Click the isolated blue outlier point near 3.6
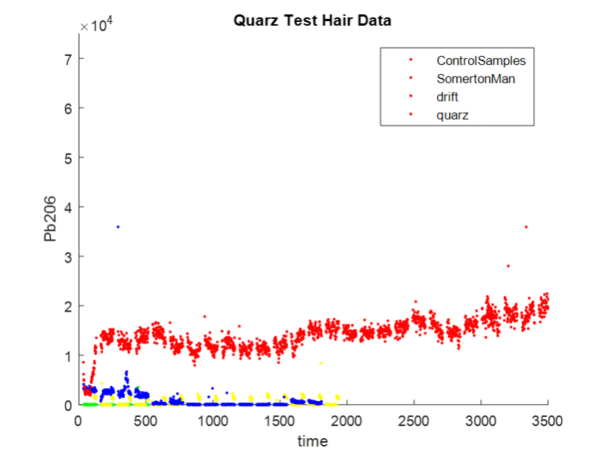 pos(118,227)
